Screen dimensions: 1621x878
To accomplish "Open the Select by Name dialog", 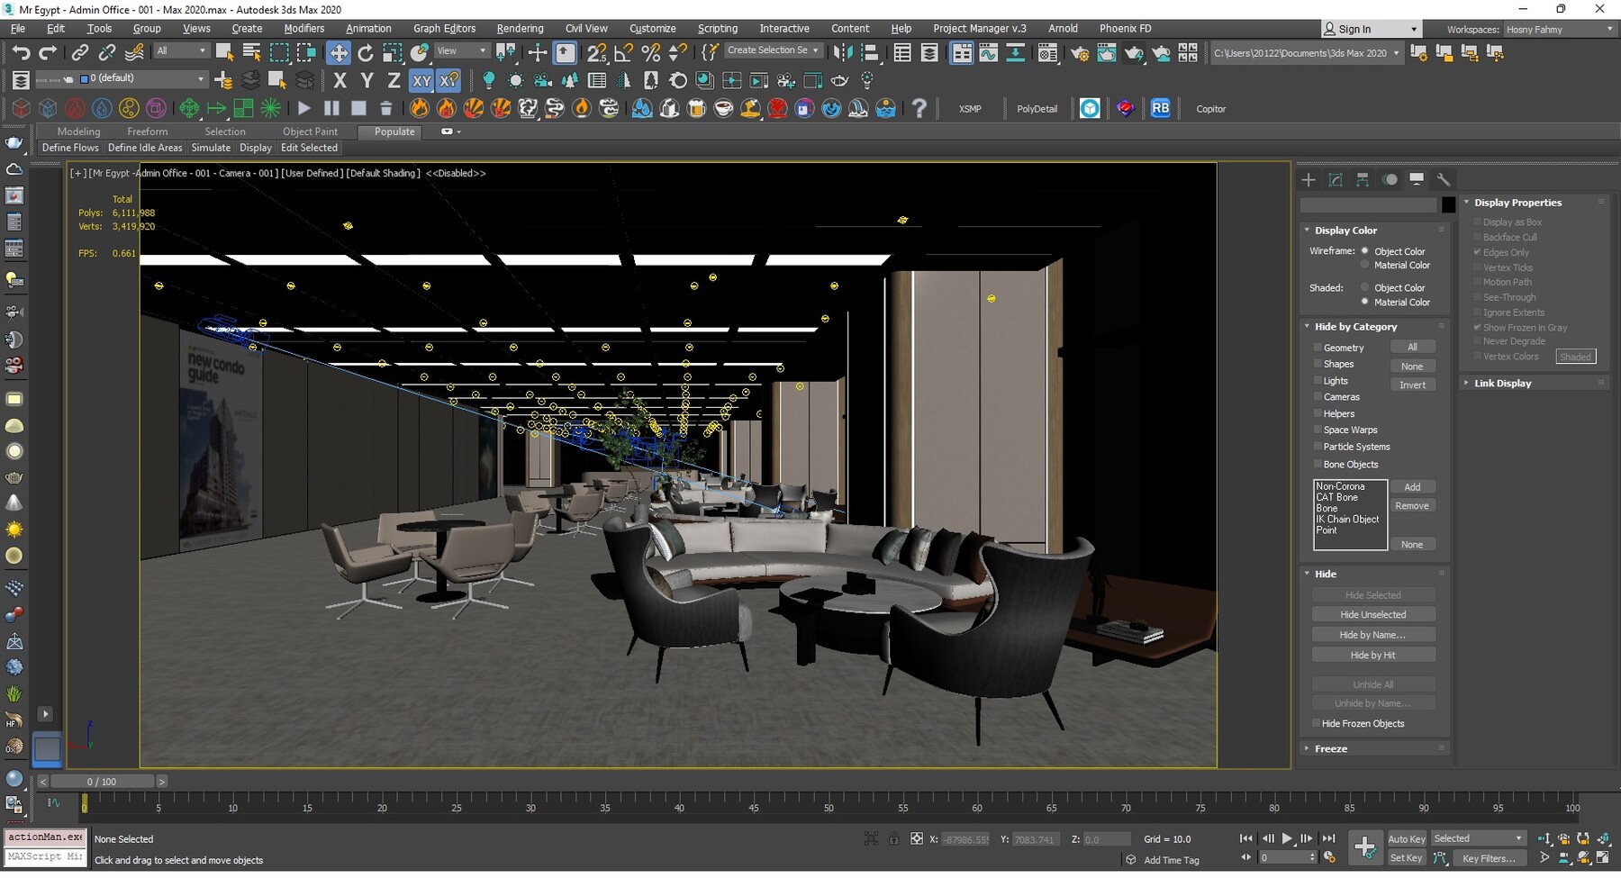I will click(251, 52).
